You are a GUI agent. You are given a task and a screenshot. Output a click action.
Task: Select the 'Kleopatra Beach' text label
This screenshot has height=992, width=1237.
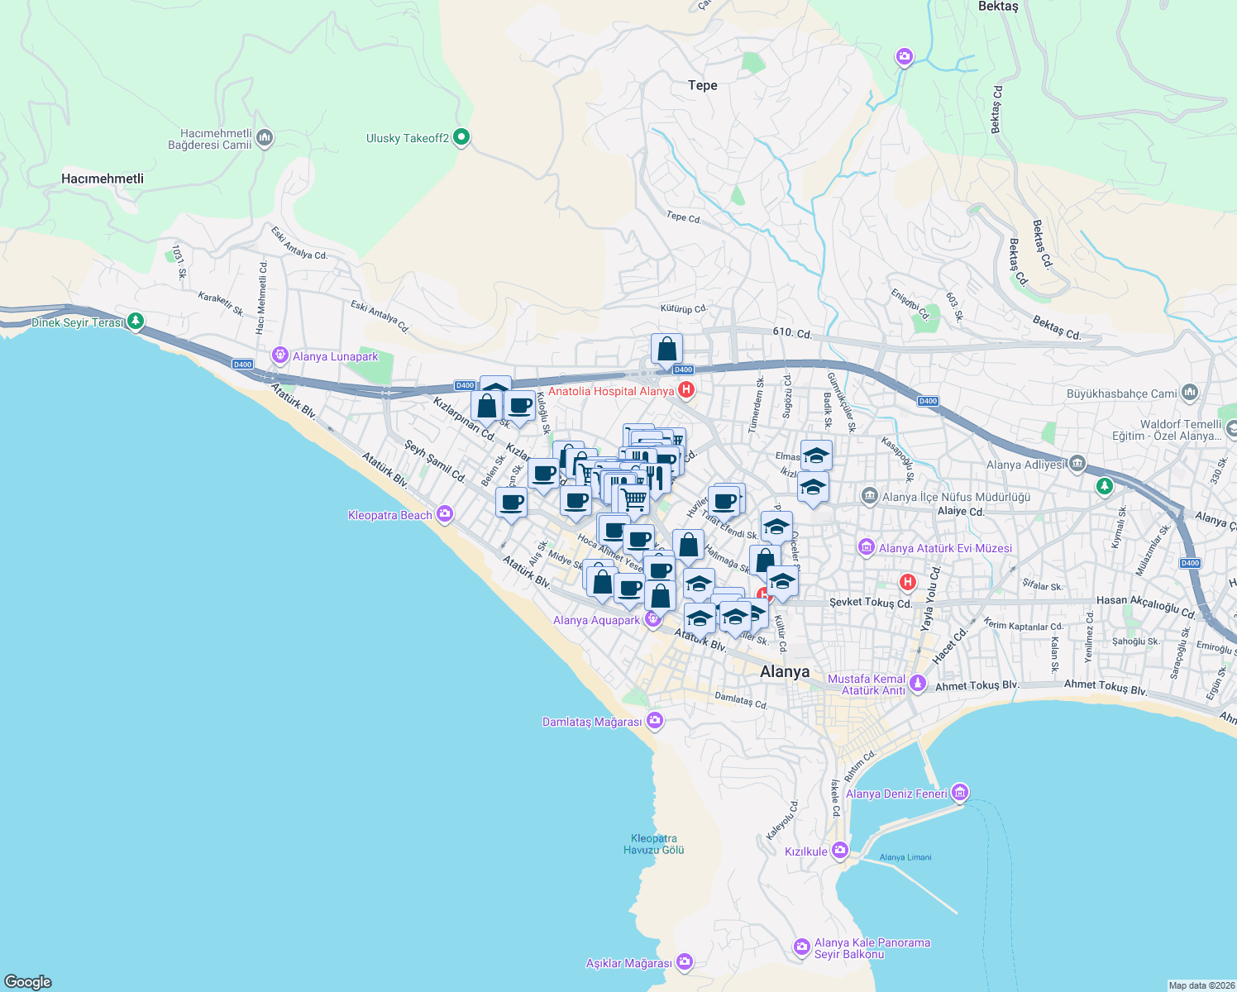(x=390, y=515)
